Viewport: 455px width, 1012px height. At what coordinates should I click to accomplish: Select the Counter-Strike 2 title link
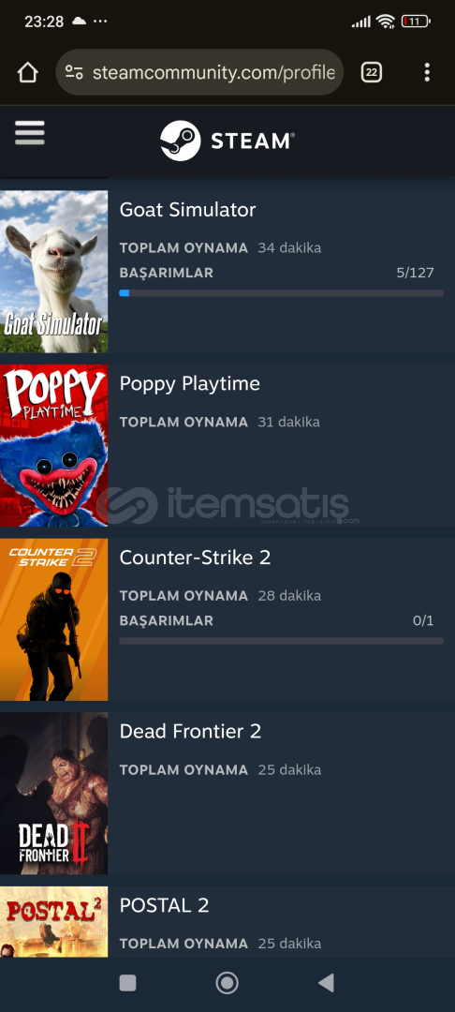click(196, 558)
